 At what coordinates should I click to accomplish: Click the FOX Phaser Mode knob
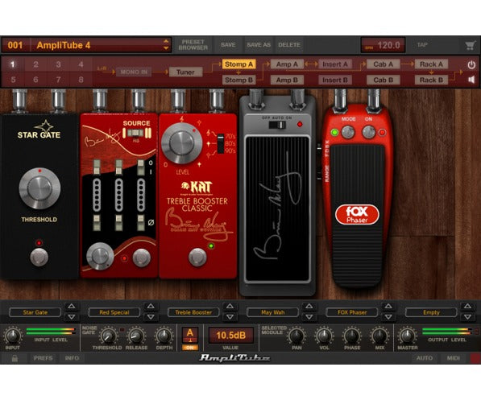click(348, 133)
